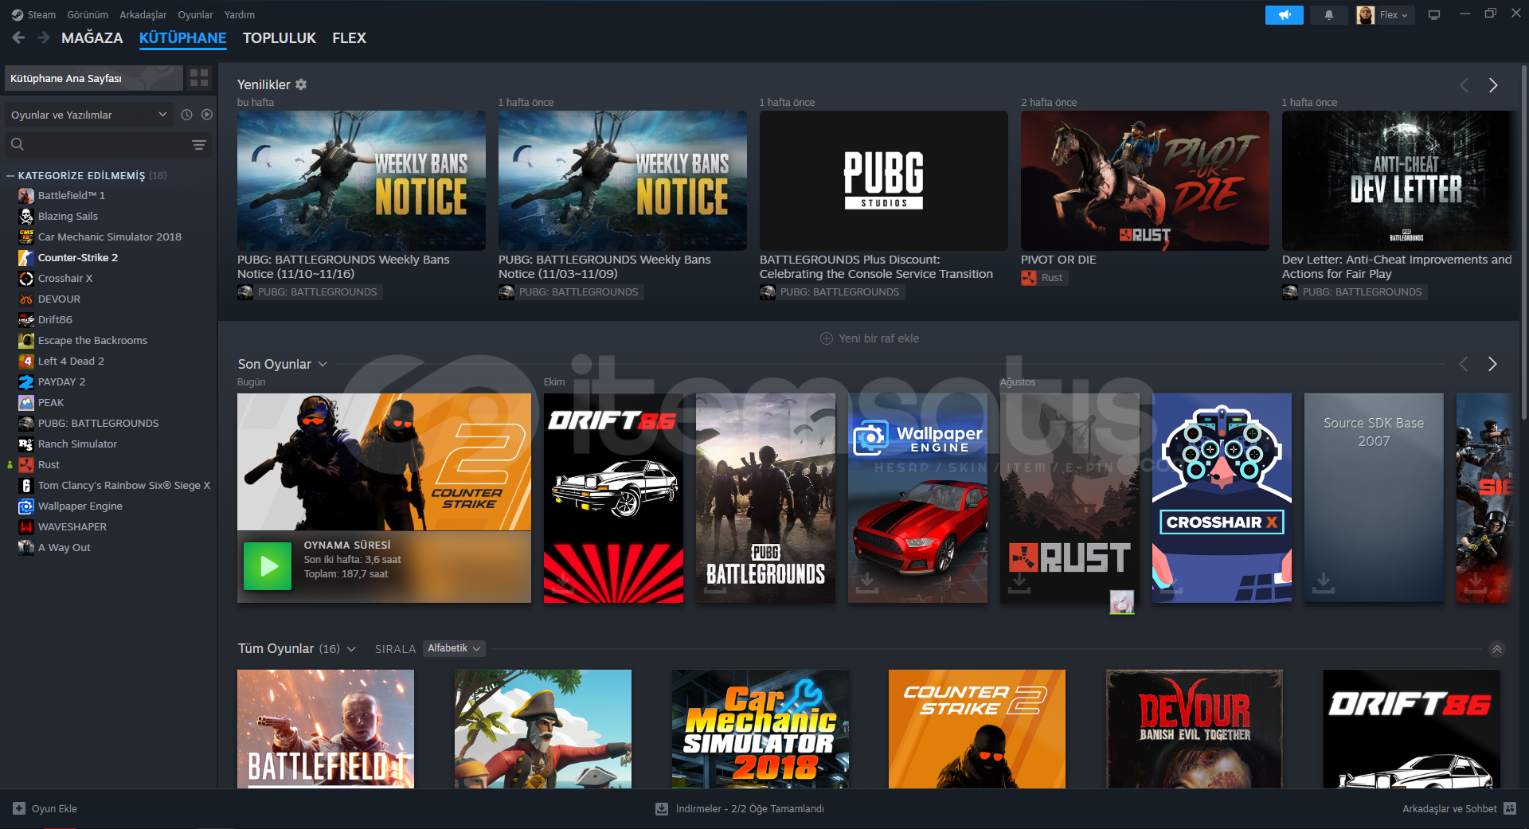Image resolution: width=1529 pixels, height=829 pixels.
Task: Click the Left 4 Dead 2 sidebar icon
Action: (x=26, y=362)
